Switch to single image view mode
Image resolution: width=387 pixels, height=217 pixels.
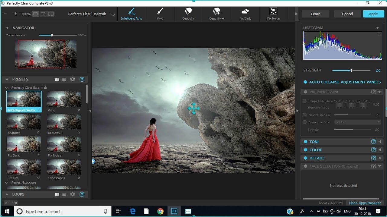35,14
